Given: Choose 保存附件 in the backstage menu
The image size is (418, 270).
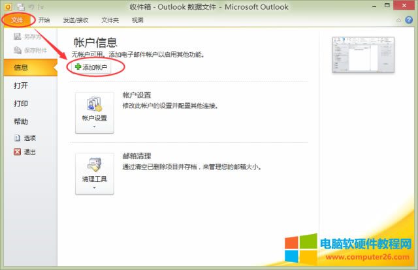Looking at the screenshot, I should coord(31,50).
